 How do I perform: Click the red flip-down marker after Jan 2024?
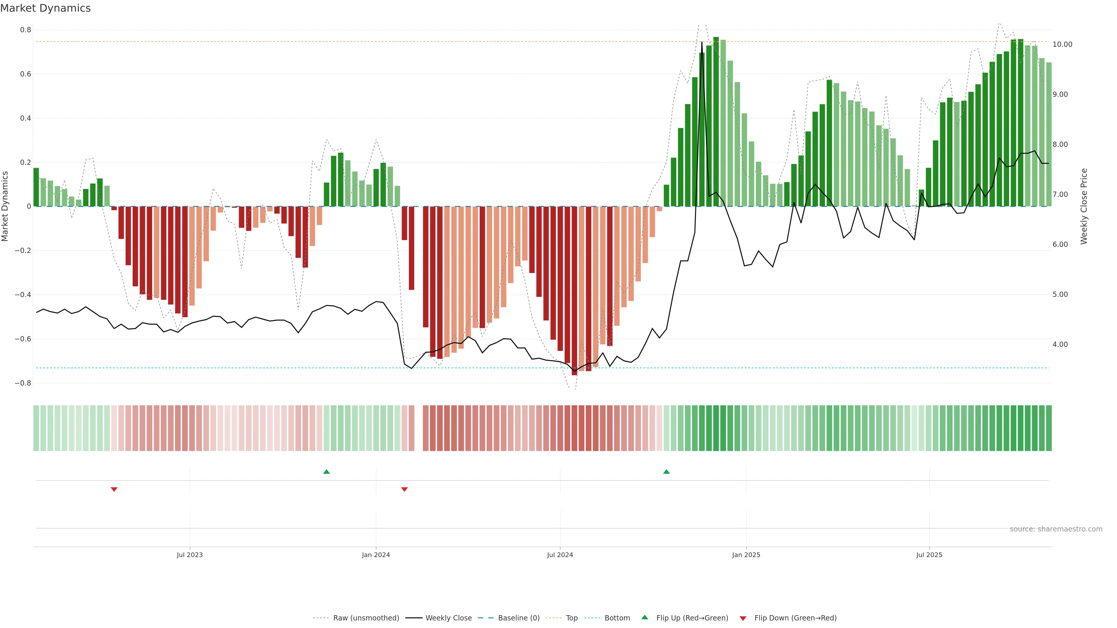coord(405,489)
